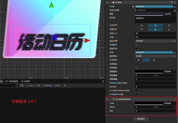Pick an asset for the cc.Material field

175,10
